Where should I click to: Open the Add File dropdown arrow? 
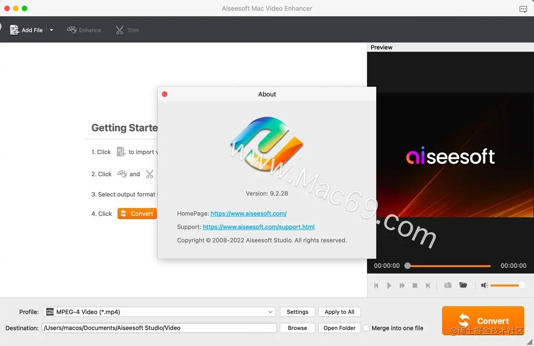(52, 30)
